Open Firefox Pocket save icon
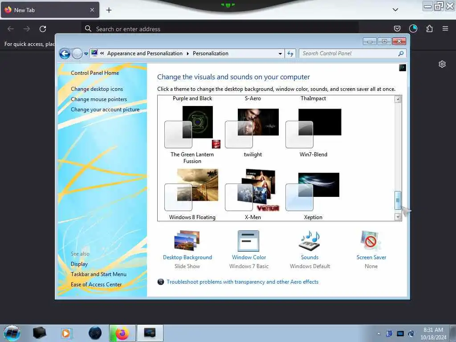 (x=397, y=28)
